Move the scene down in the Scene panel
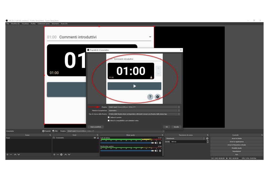269x179 pixels. pos(18,155)
